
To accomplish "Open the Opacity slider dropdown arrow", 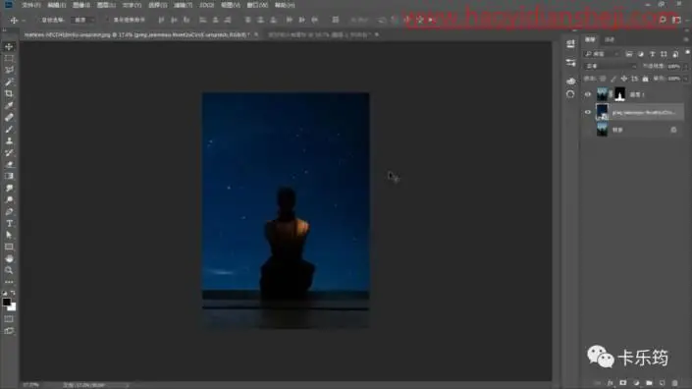I will [x=685, y=66].
